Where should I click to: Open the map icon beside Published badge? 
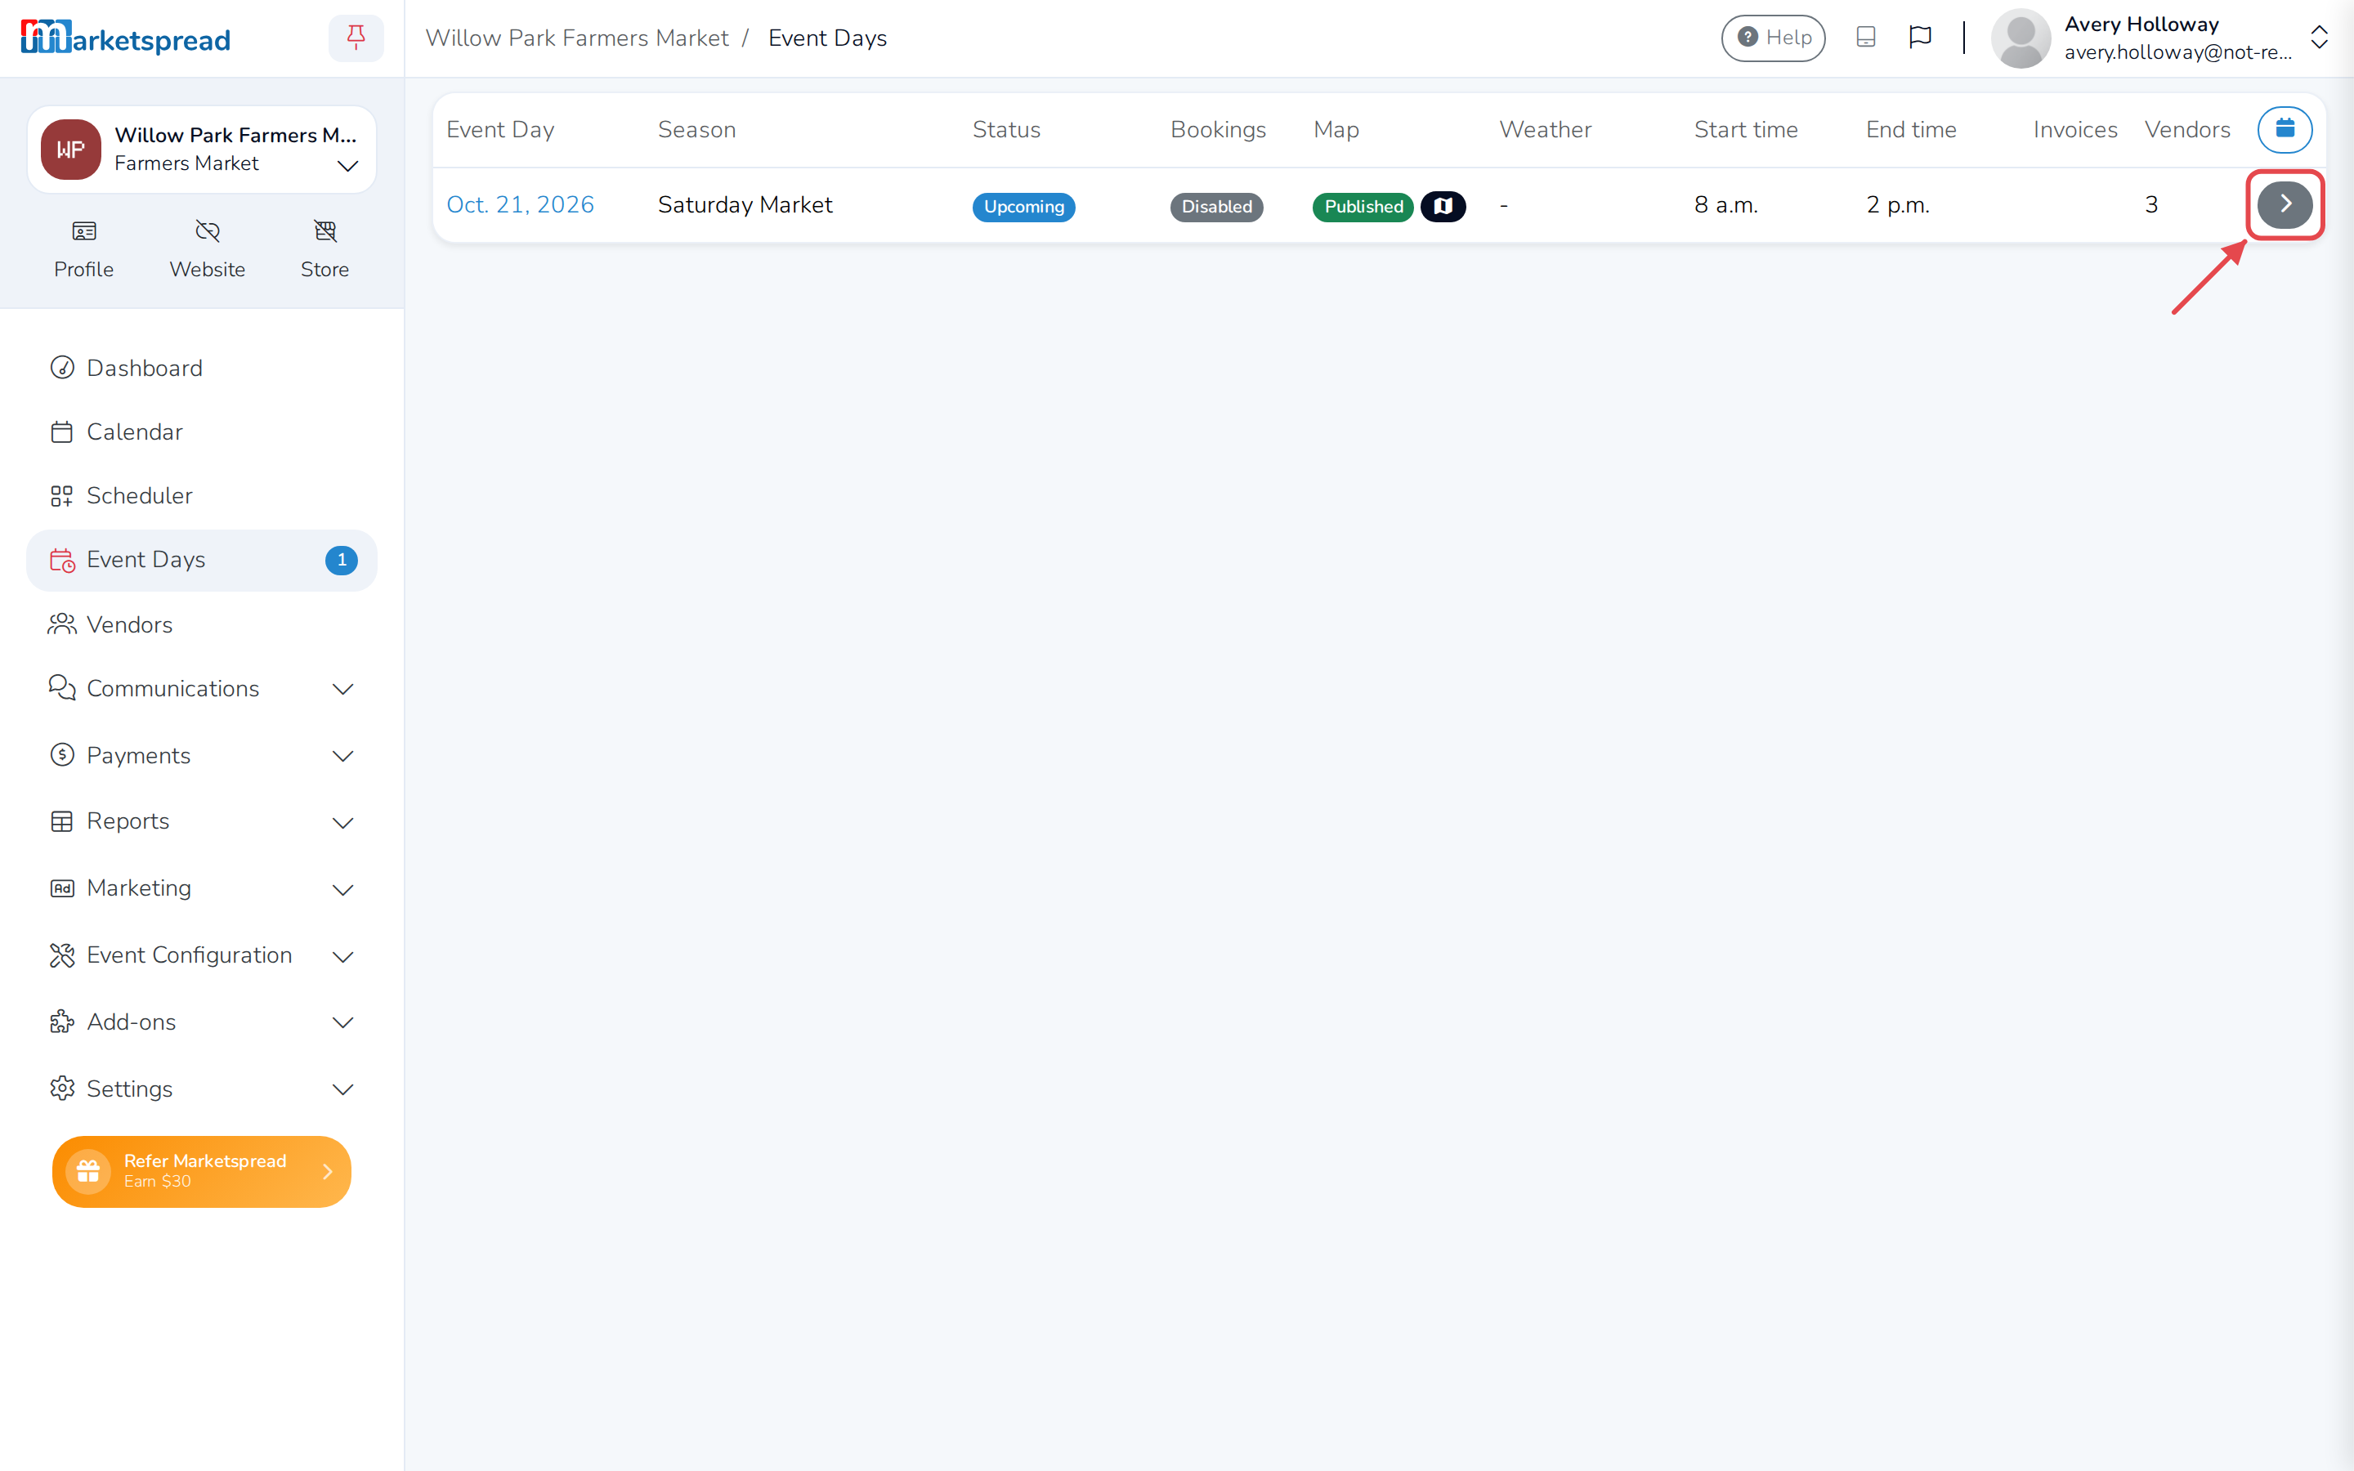coord(1443,206)
